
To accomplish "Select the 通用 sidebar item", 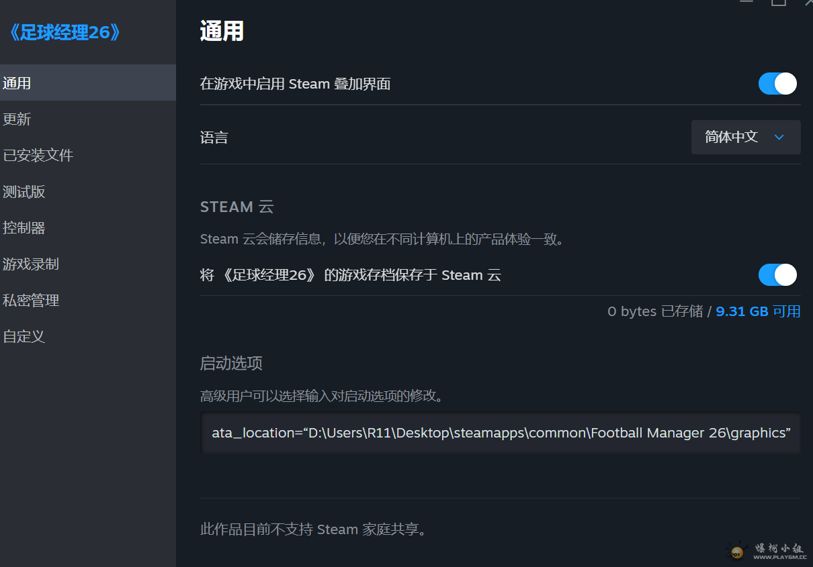I will [x=16, y=83].
